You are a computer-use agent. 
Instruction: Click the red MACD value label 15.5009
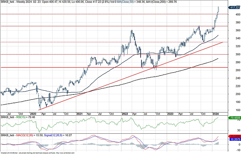click(x=234, y=136)
